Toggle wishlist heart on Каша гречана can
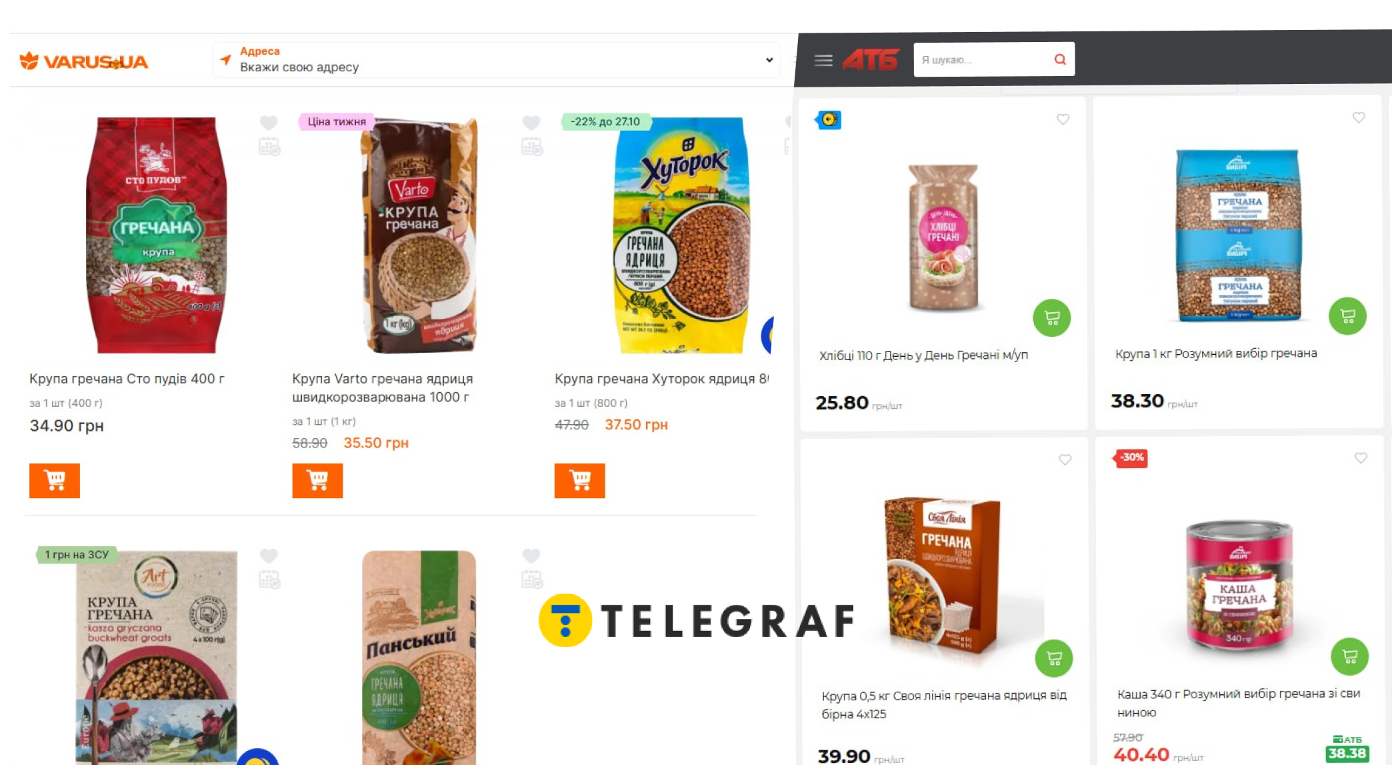The width and height of the screenshot is (1392, 765). coord(1361,458)
